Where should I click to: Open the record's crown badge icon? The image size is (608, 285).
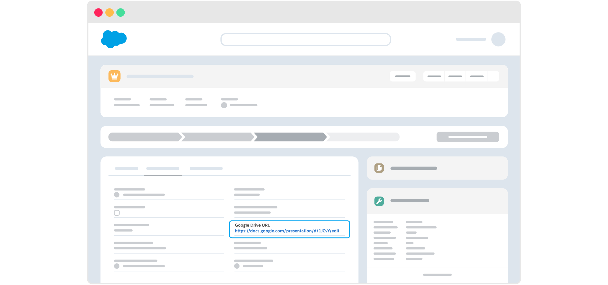[115, 76]
